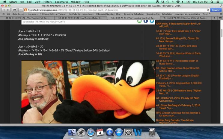
Task: Click the green email share icon
Action: [x=139, y=21]
